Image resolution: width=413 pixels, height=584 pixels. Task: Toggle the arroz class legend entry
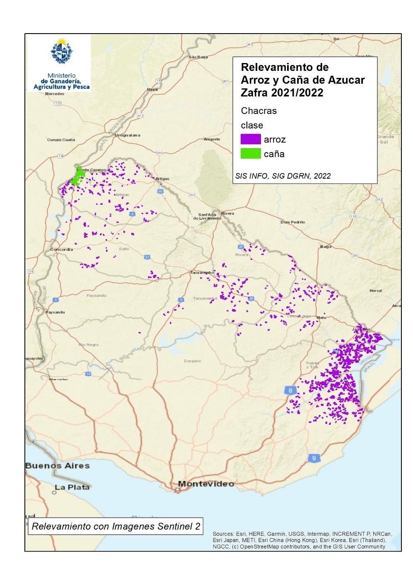point(274,140)
